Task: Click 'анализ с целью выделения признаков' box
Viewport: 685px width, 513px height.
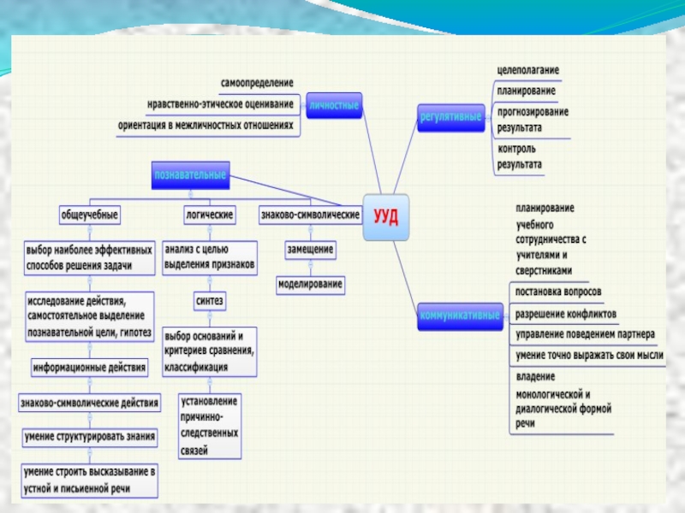Action: [x=210, y=258]
